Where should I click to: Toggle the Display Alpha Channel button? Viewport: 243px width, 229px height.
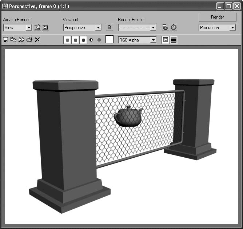[x=91, y=40]
